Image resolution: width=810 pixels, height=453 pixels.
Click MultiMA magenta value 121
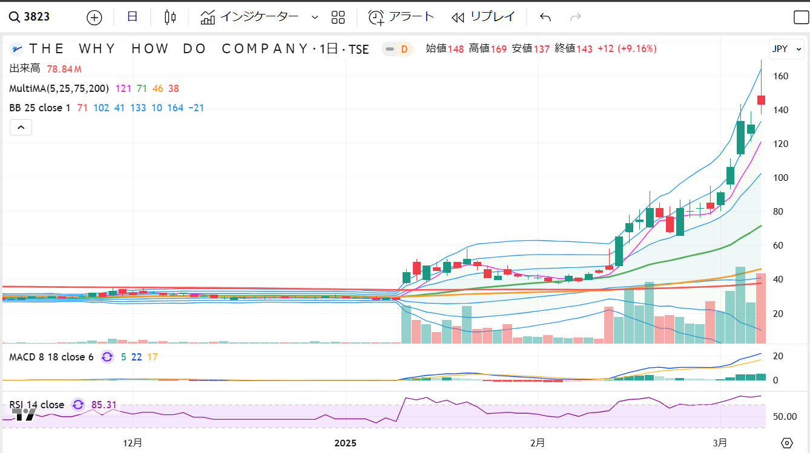click(x=123, y=88)
